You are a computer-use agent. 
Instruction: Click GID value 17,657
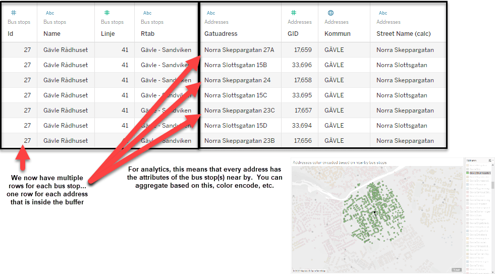tap(303, 111)
